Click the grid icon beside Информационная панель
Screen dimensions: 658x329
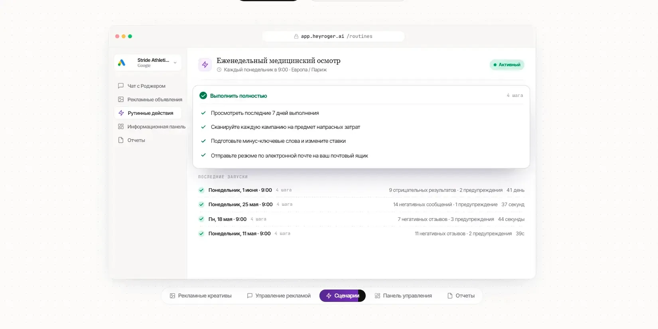click(x=121, y=126)
